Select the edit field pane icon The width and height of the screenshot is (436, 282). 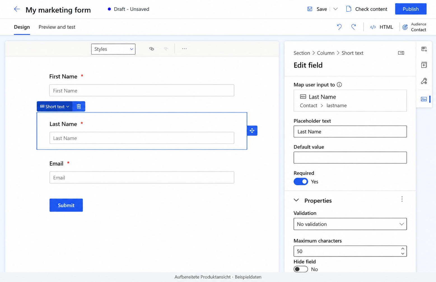point(424,99)
